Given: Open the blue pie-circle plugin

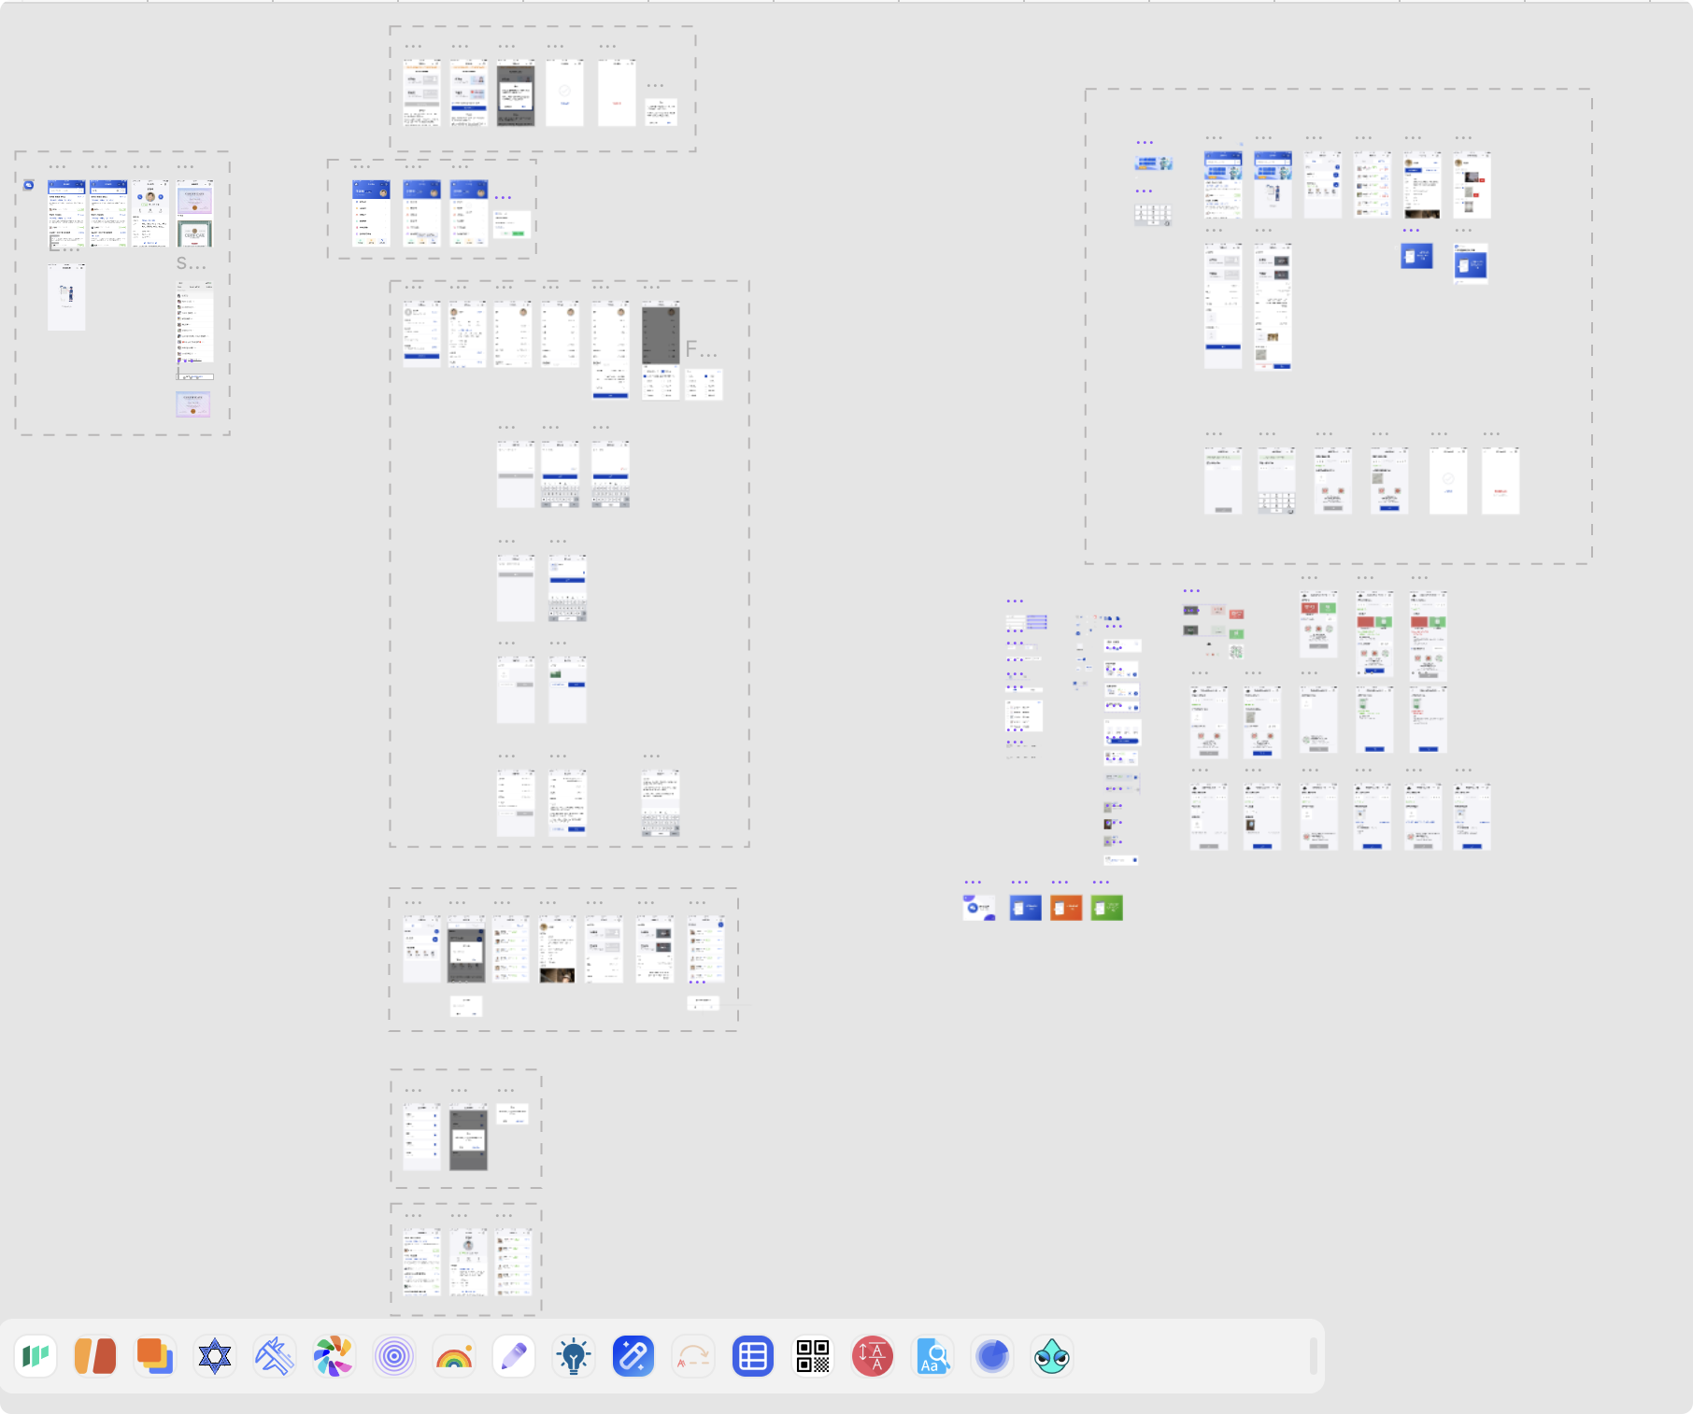Looking at the screenshot, I should [x=992, y=1356].
